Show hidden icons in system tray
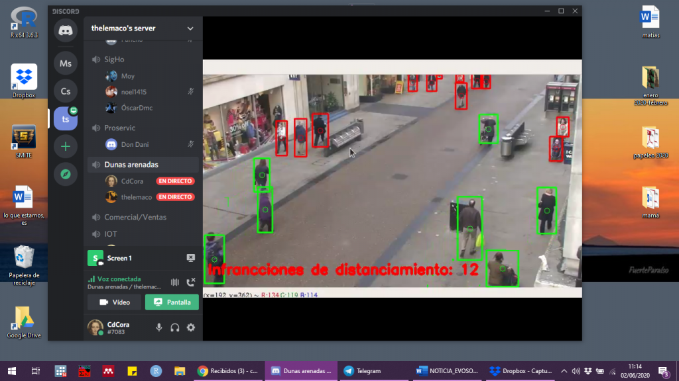This screenshot has height=381, width=679. [564, 371]
